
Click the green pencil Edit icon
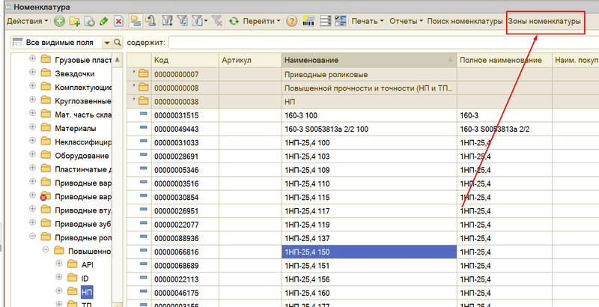pos(103,22)
